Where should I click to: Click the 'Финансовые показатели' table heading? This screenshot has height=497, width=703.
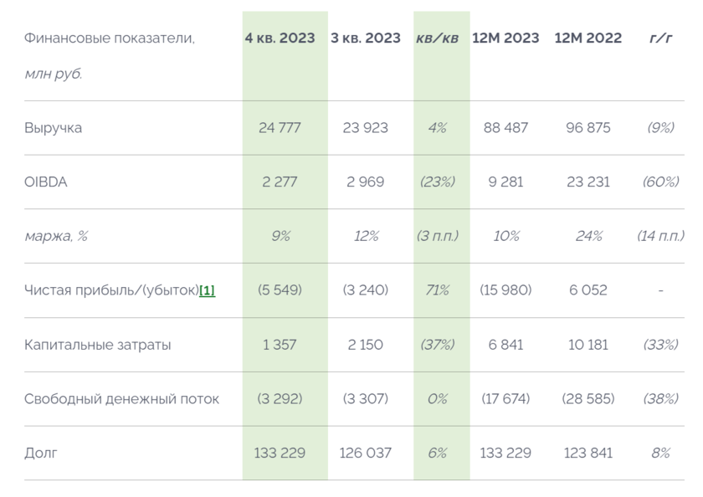click(110, 38)
